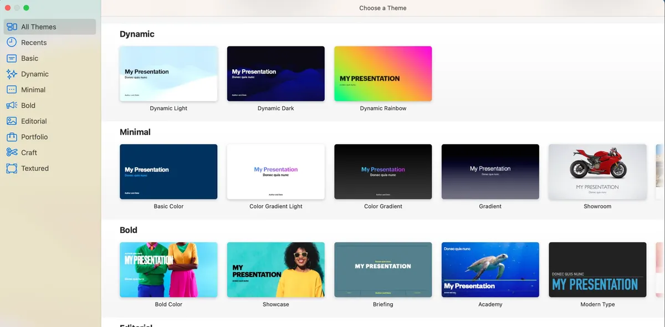
Task: Click the Modern Type caption
Action: click(597, 304)
